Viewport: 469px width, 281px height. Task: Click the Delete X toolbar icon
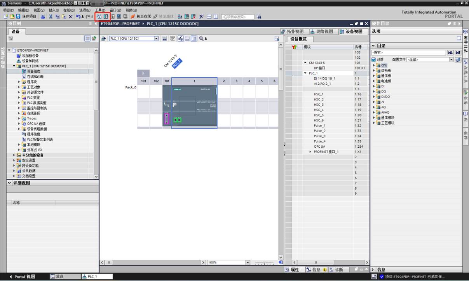[x=70, y=17]
